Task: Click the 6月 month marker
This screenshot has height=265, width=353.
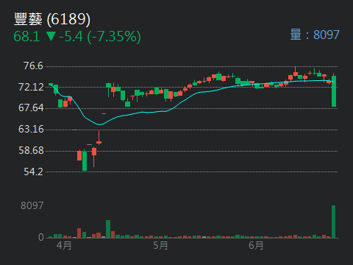Action: [256, 245]
